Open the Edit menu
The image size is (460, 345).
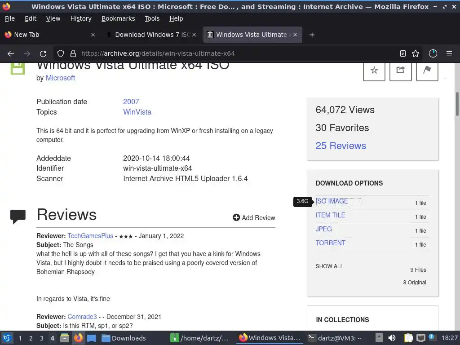coord(31,18)
